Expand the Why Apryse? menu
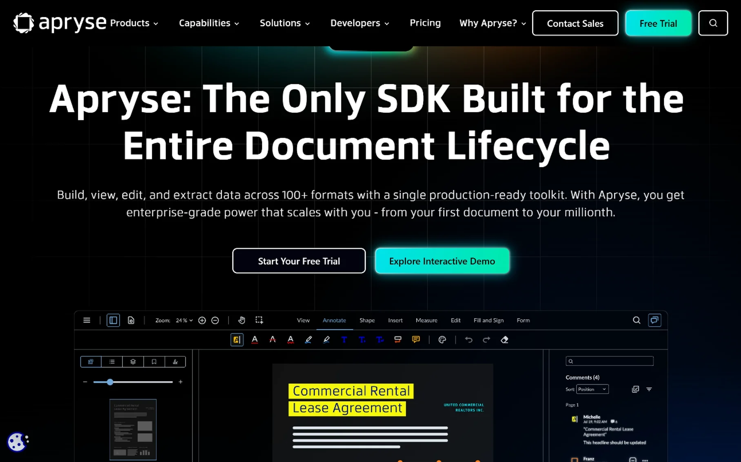Screen dimensions: 741x462 (x=493, y=23)
